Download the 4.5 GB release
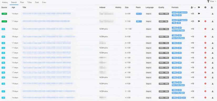Image resolution: width=217 pixels, height=101 pixels. (x=213, y=98)
